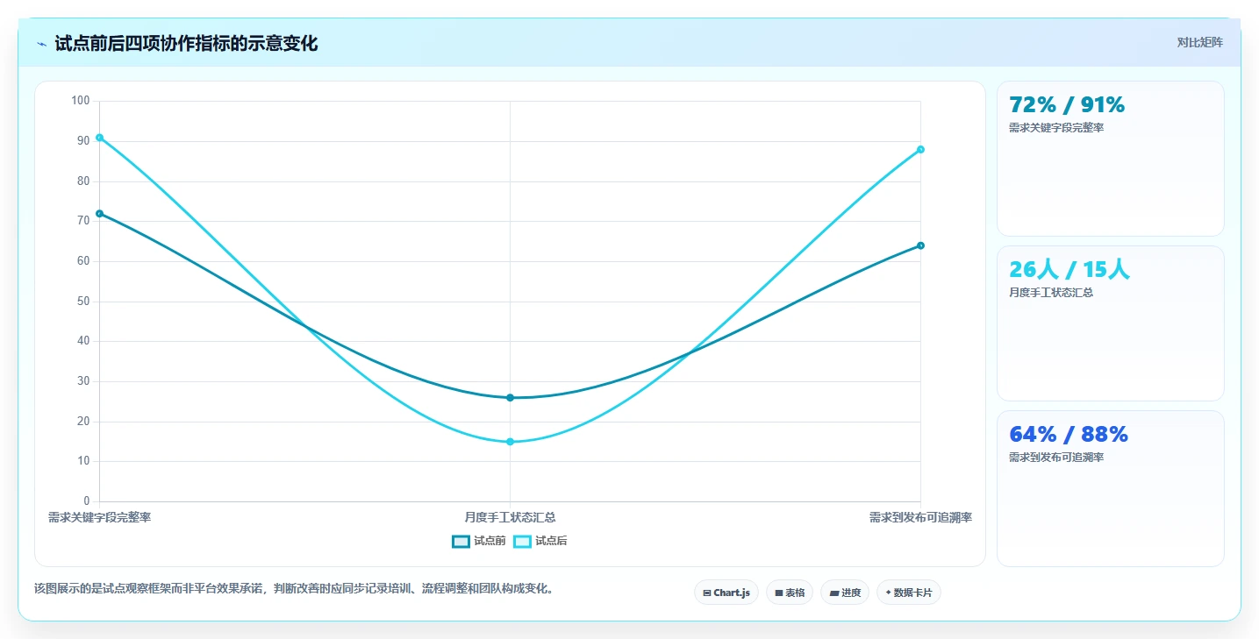Screen dimensions: 1259x639
Task: Click the chart title 试点前后四项协作指标的示意变化
Action: pyautogui.click(x=186, y=43)
